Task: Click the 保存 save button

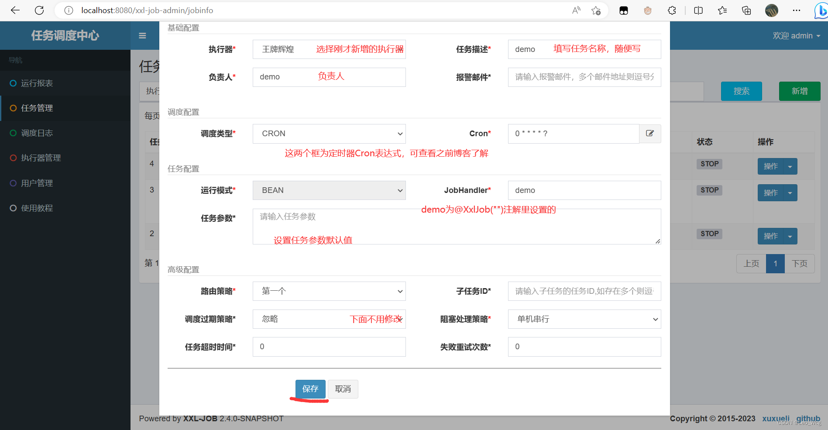Action: pos(310,389)
